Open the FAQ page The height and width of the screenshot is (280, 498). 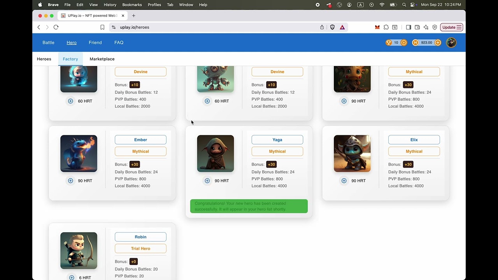coord(119,42)
